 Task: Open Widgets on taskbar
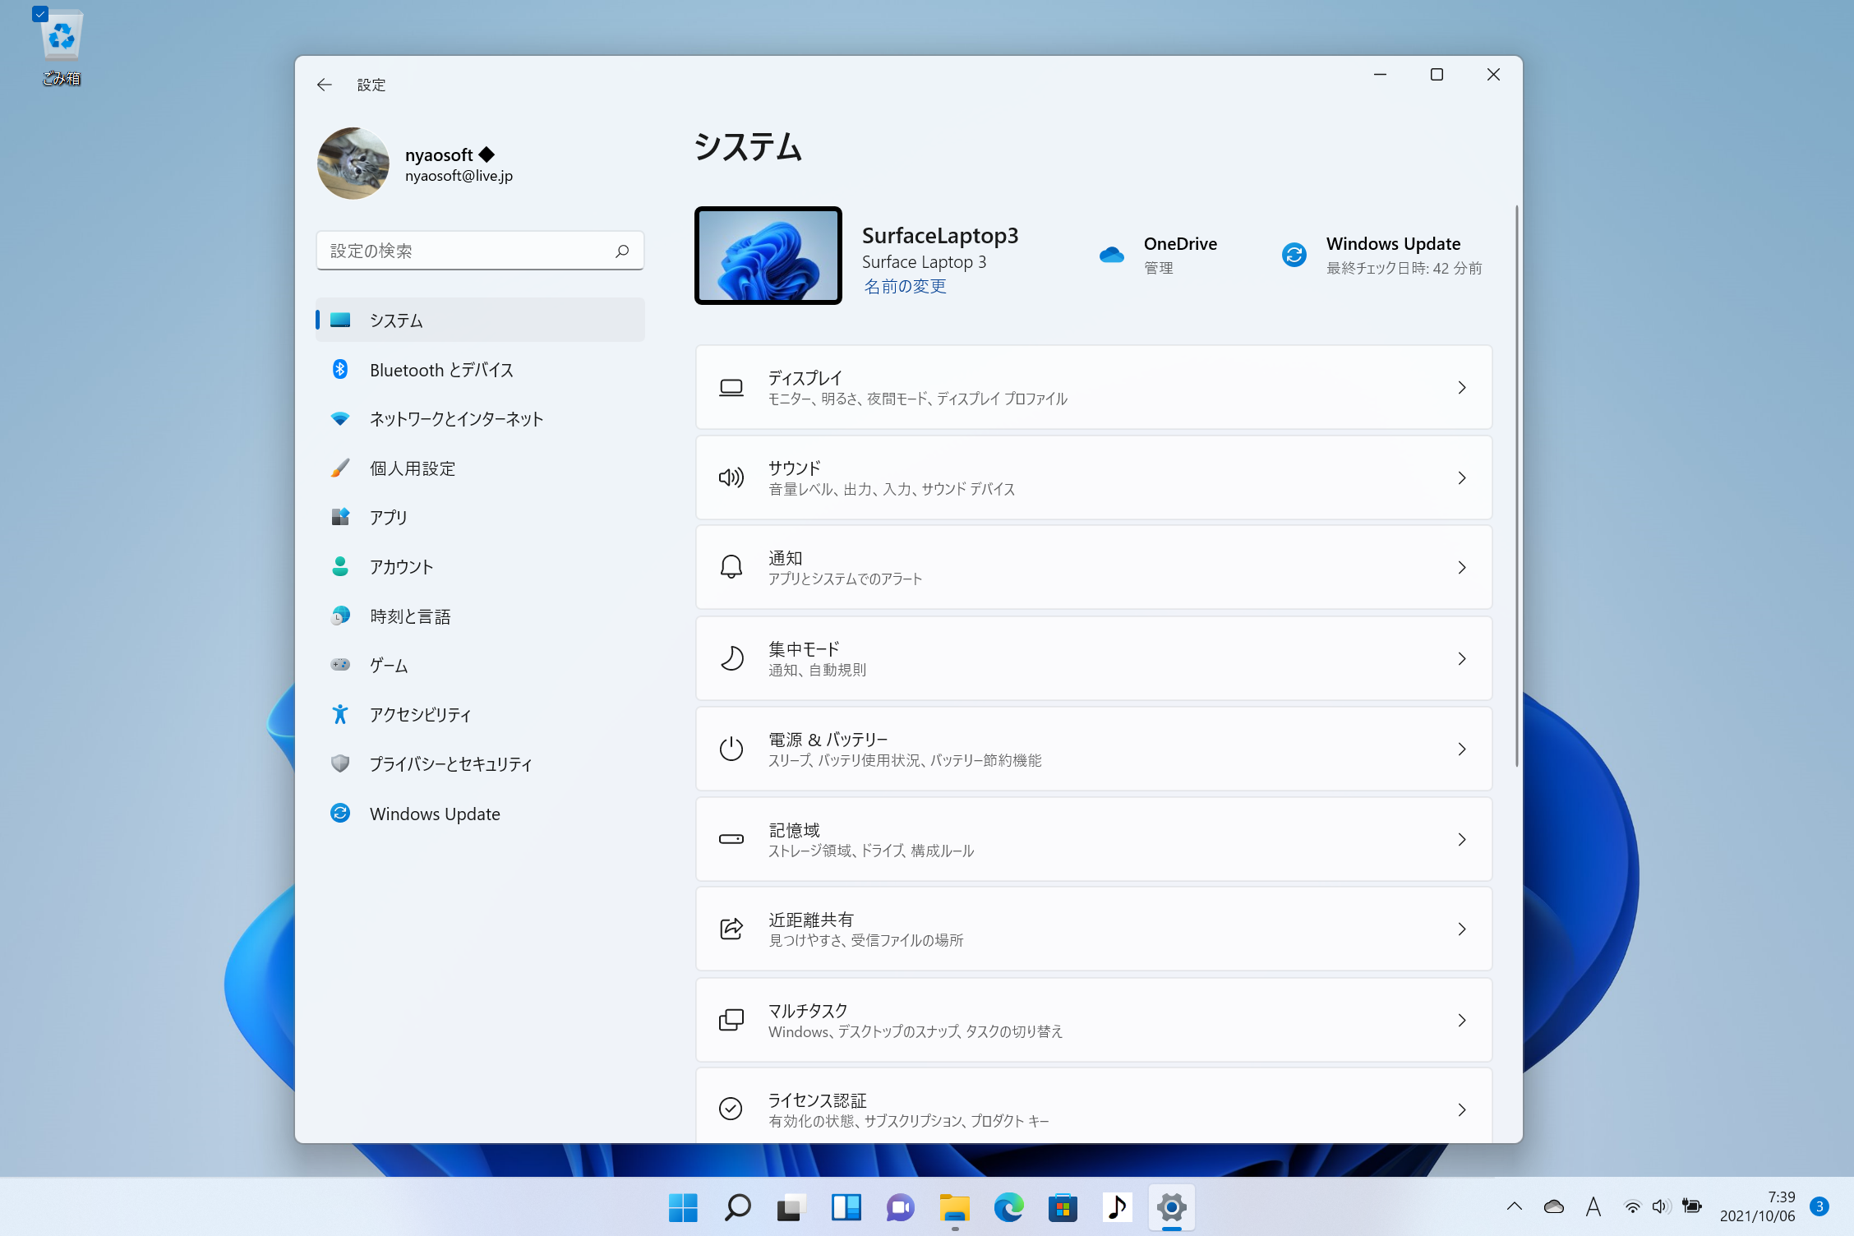coord(846,1207)
